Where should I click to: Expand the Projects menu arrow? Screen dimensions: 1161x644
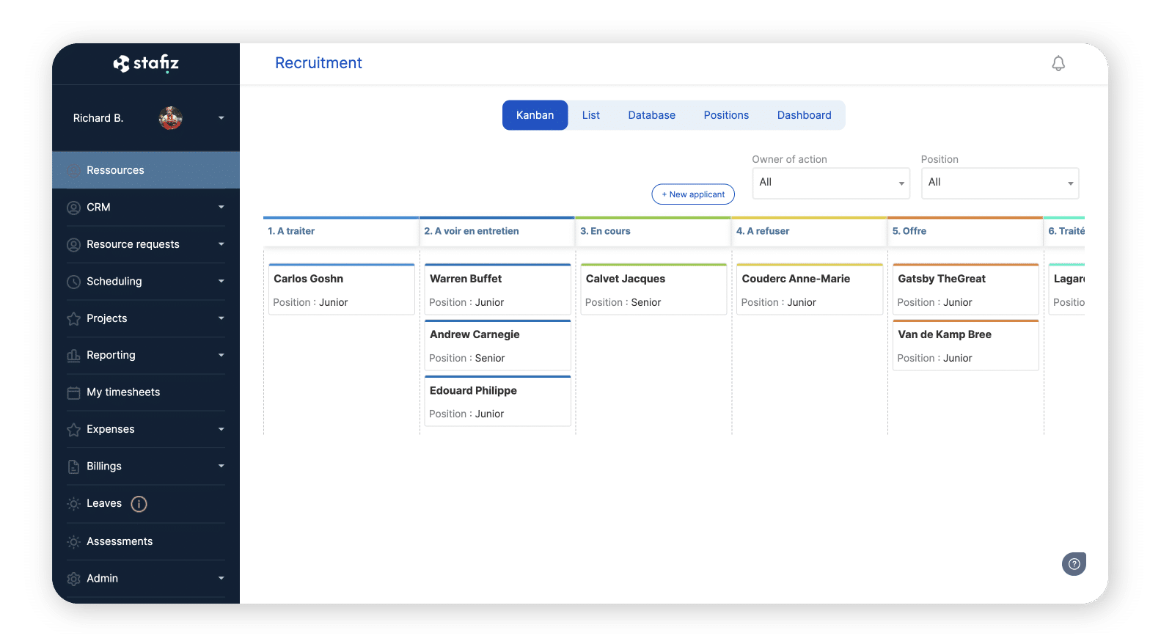tap(221, 318)
